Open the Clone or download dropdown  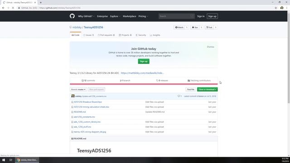[x=208, y=90]
